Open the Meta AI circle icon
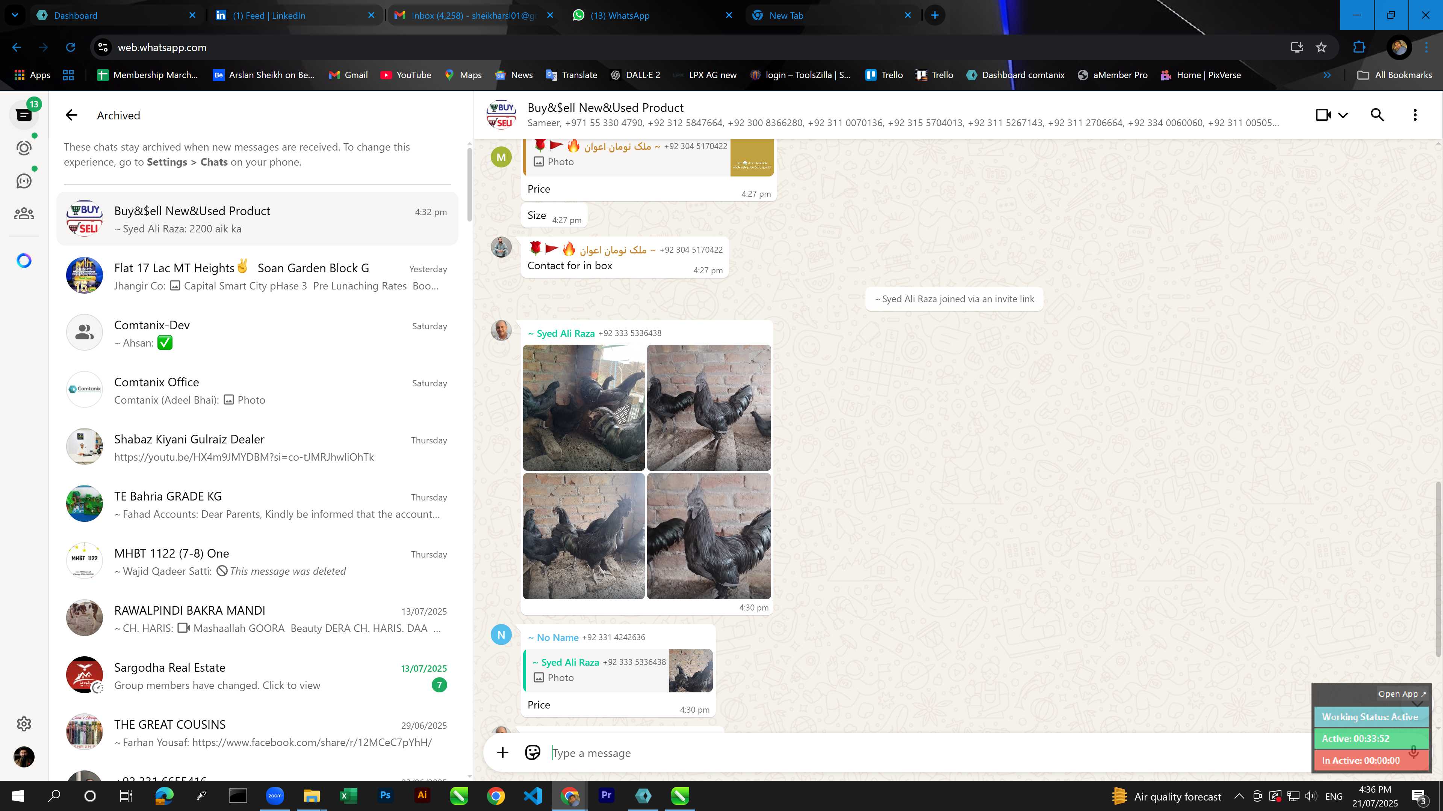 tap(24, 261)
